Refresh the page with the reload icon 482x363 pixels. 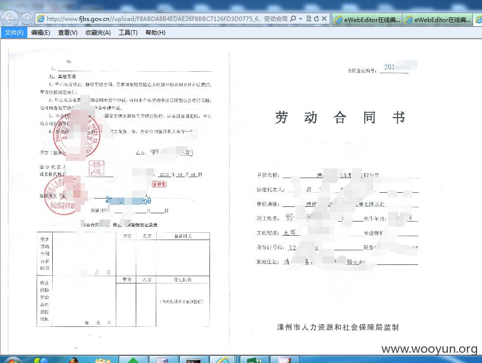[x=316, y=19]
